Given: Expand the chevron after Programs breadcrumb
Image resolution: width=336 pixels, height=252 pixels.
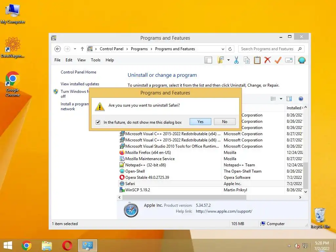Looking at the screenshot, I should pos(152,49).
